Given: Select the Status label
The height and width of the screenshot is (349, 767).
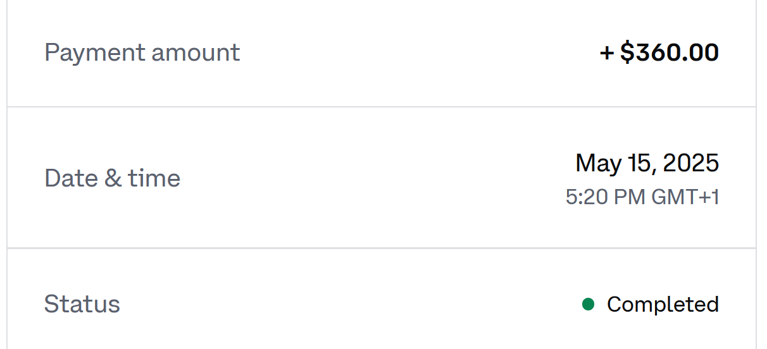Looking at the screenshot, I should tap(82, 304).
